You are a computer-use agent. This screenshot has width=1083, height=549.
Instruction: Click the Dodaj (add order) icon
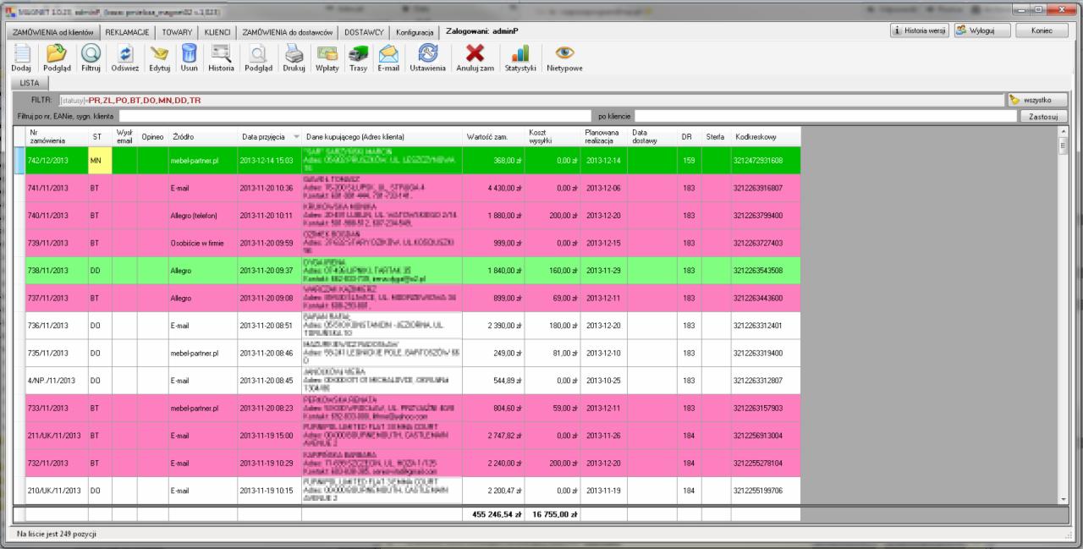21,54
